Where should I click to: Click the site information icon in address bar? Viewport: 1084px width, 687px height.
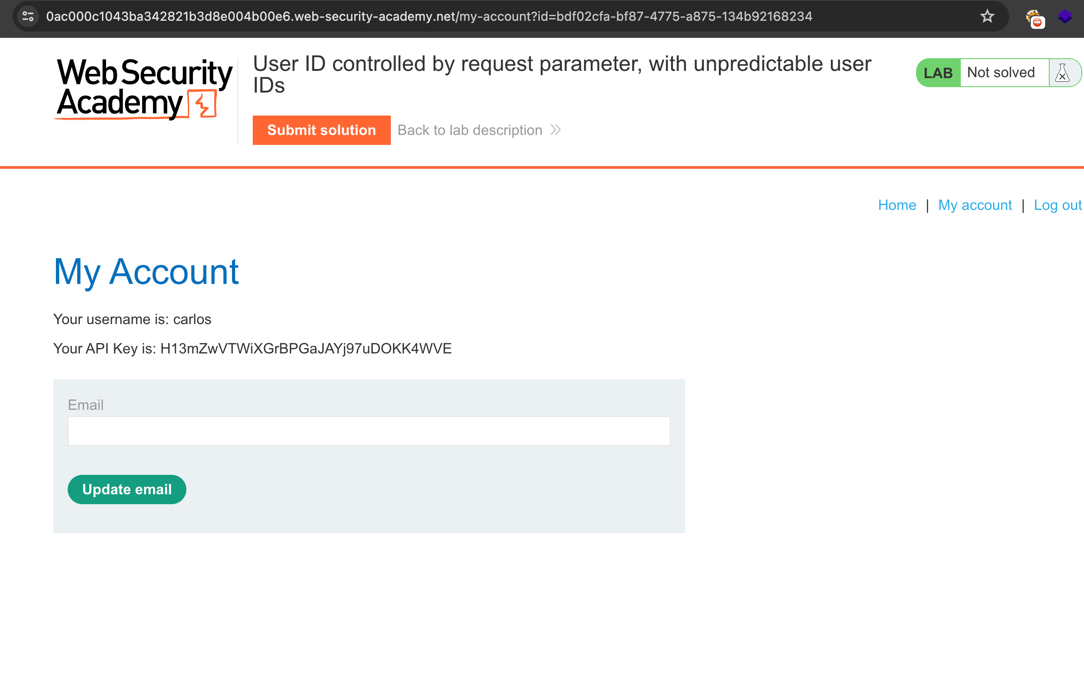28,16
